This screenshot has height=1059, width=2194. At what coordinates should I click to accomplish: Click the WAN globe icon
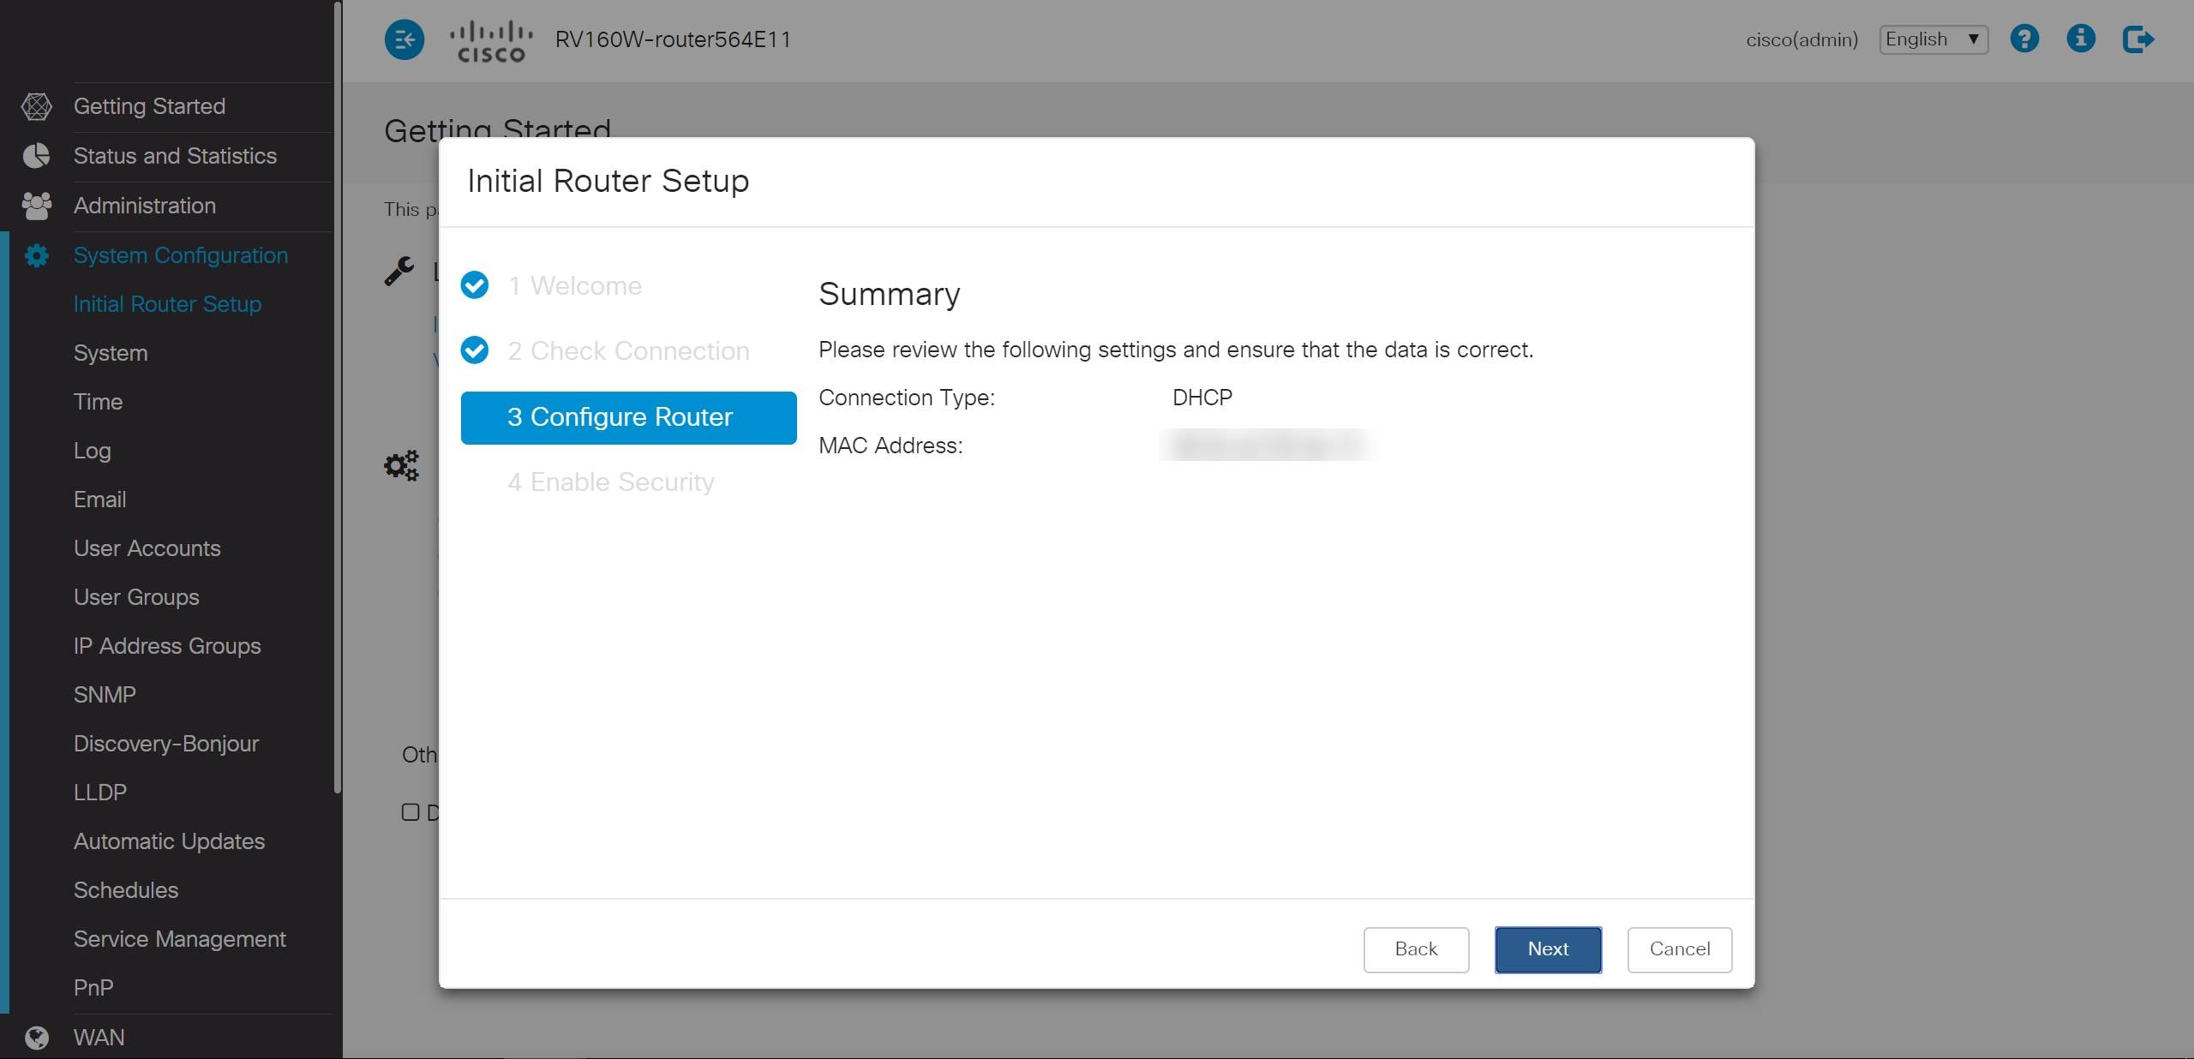[36, 1038]
